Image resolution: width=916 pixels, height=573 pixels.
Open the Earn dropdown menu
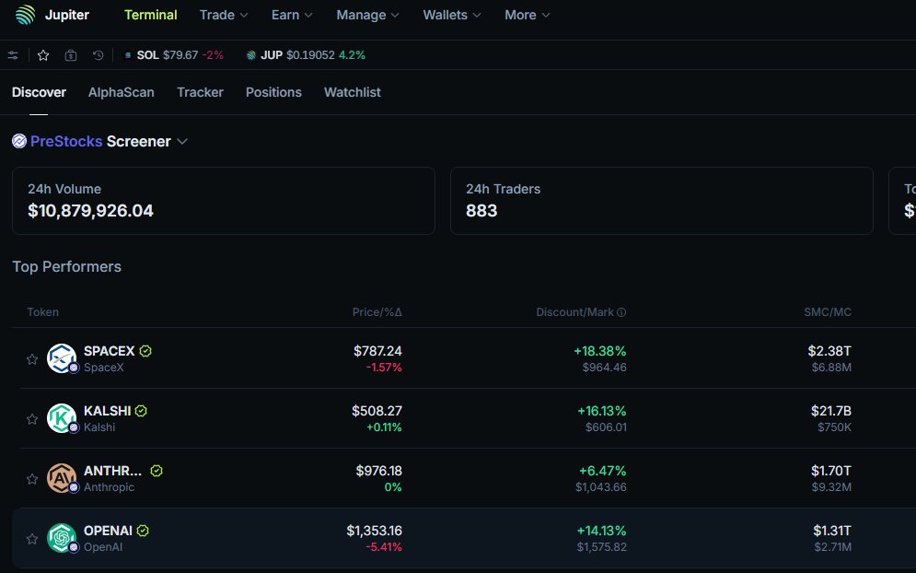(x=292, y=16)
